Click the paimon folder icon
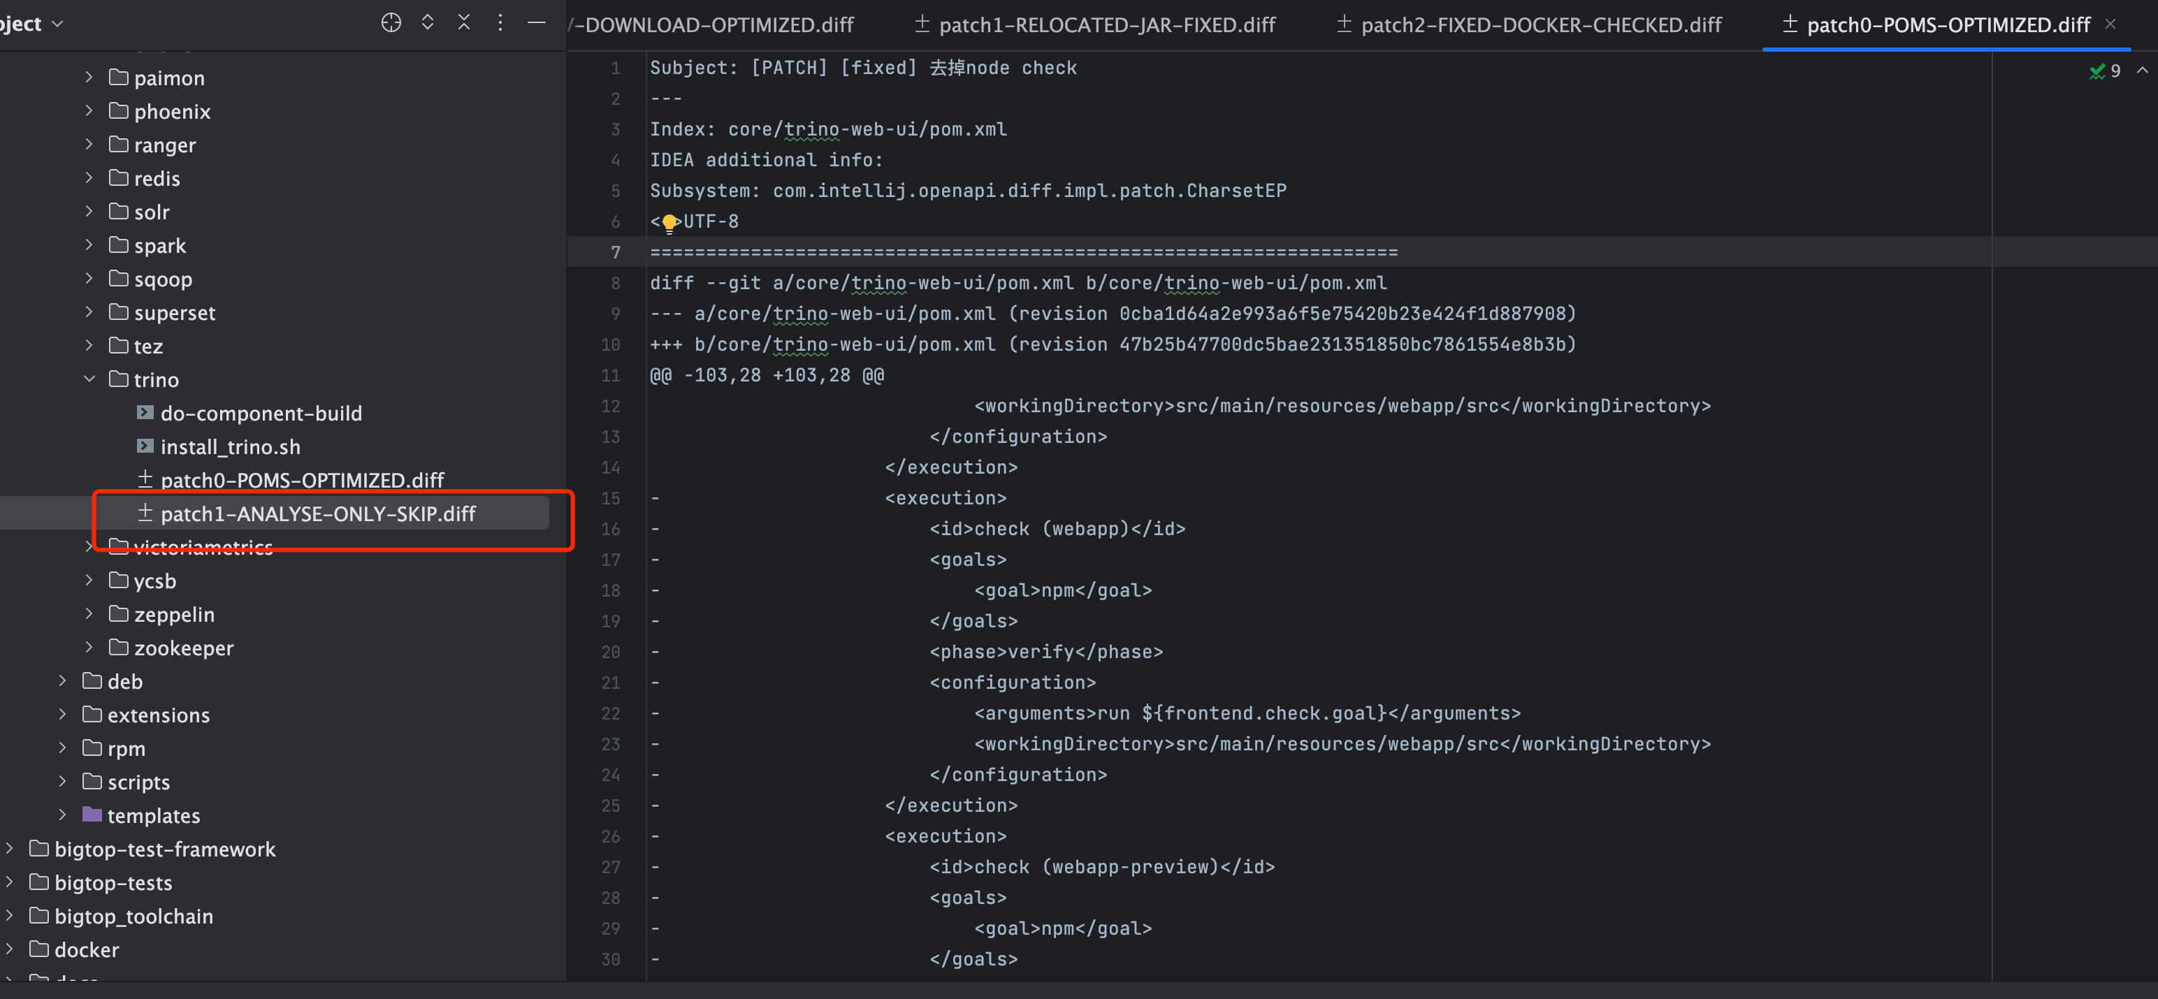Viewport: 2158px width, 999px height. 119,77
